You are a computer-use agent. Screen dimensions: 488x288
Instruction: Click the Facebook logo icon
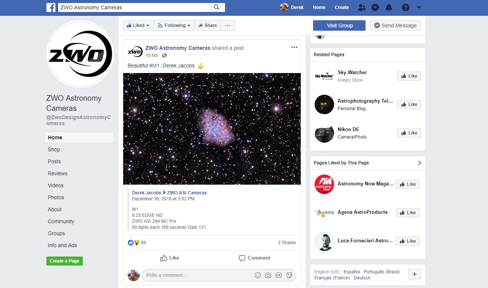[51, 7]
